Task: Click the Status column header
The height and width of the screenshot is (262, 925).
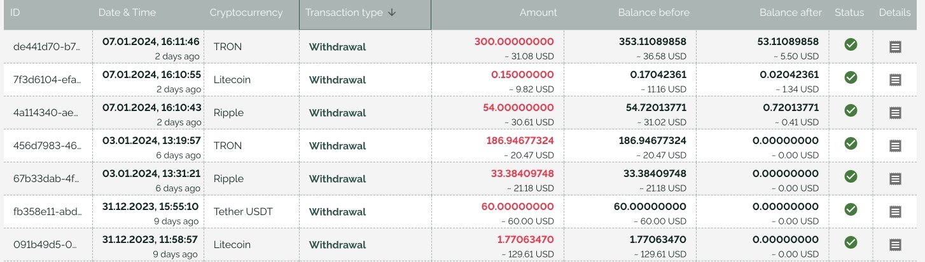Action: [849, 13]
